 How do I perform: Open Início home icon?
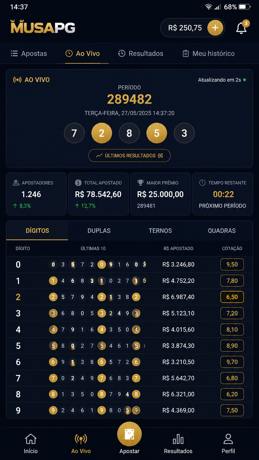click(x=31, y=439)
